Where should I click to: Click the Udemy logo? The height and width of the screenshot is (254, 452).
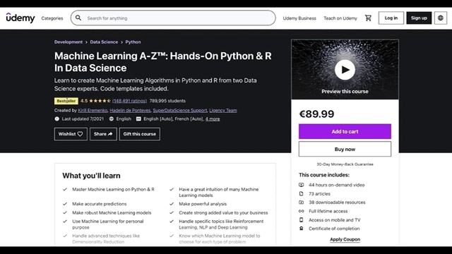coord(20,18)
